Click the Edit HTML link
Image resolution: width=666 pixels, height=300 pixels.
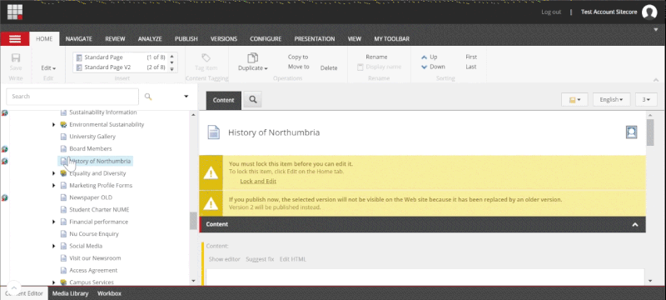pyautogui.click(x=293, y=259)
